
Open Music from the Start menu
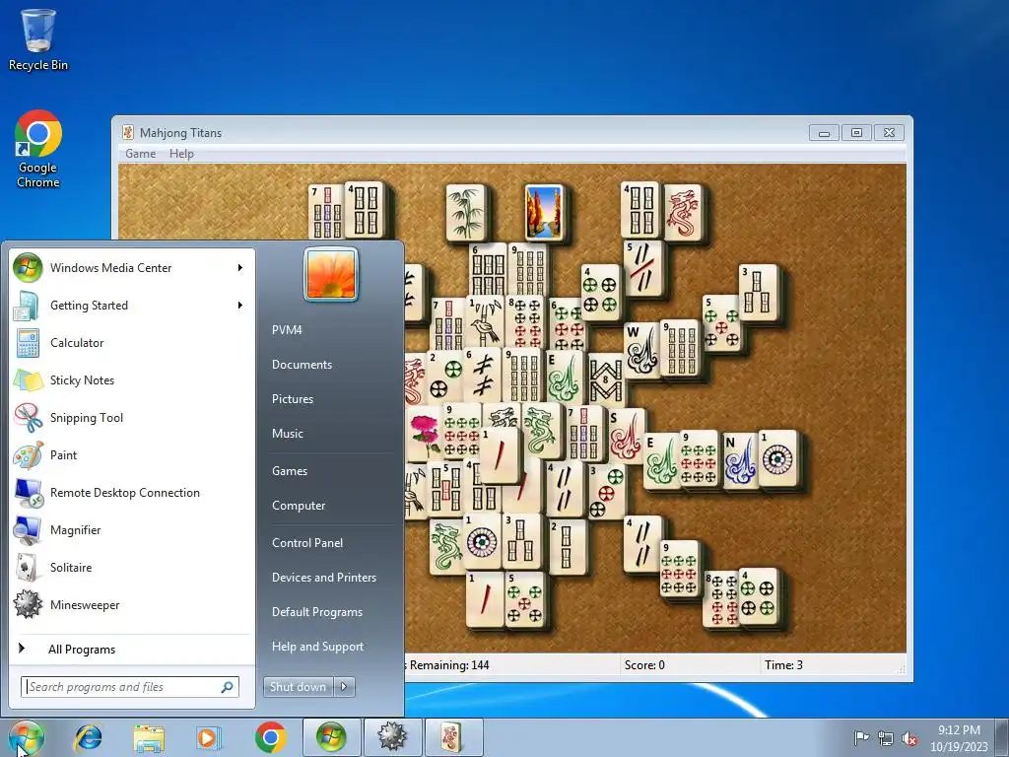[x=287, y=434]
